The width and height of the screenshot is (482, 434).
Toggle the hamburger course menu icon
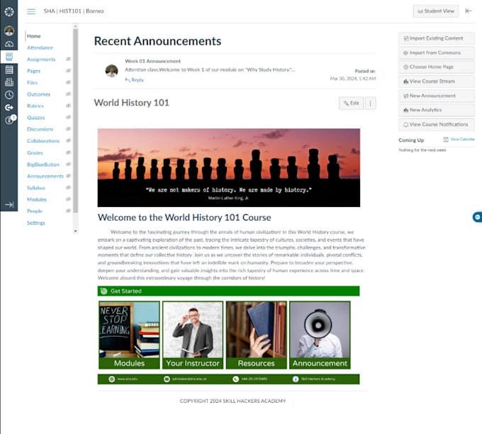click(x=31, y=11)
